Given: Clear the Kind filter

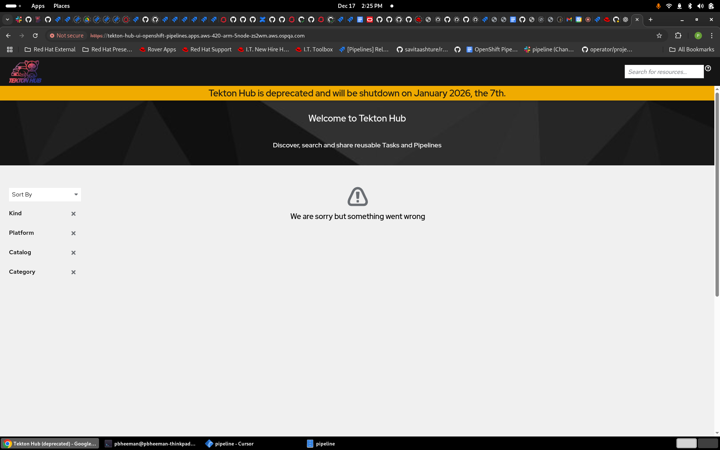Looking at the screenshot, I should (73, 214).
